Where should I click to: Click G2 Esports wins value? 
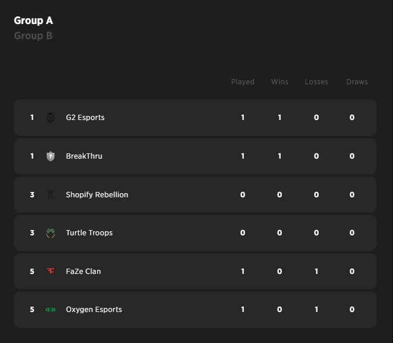280,118
